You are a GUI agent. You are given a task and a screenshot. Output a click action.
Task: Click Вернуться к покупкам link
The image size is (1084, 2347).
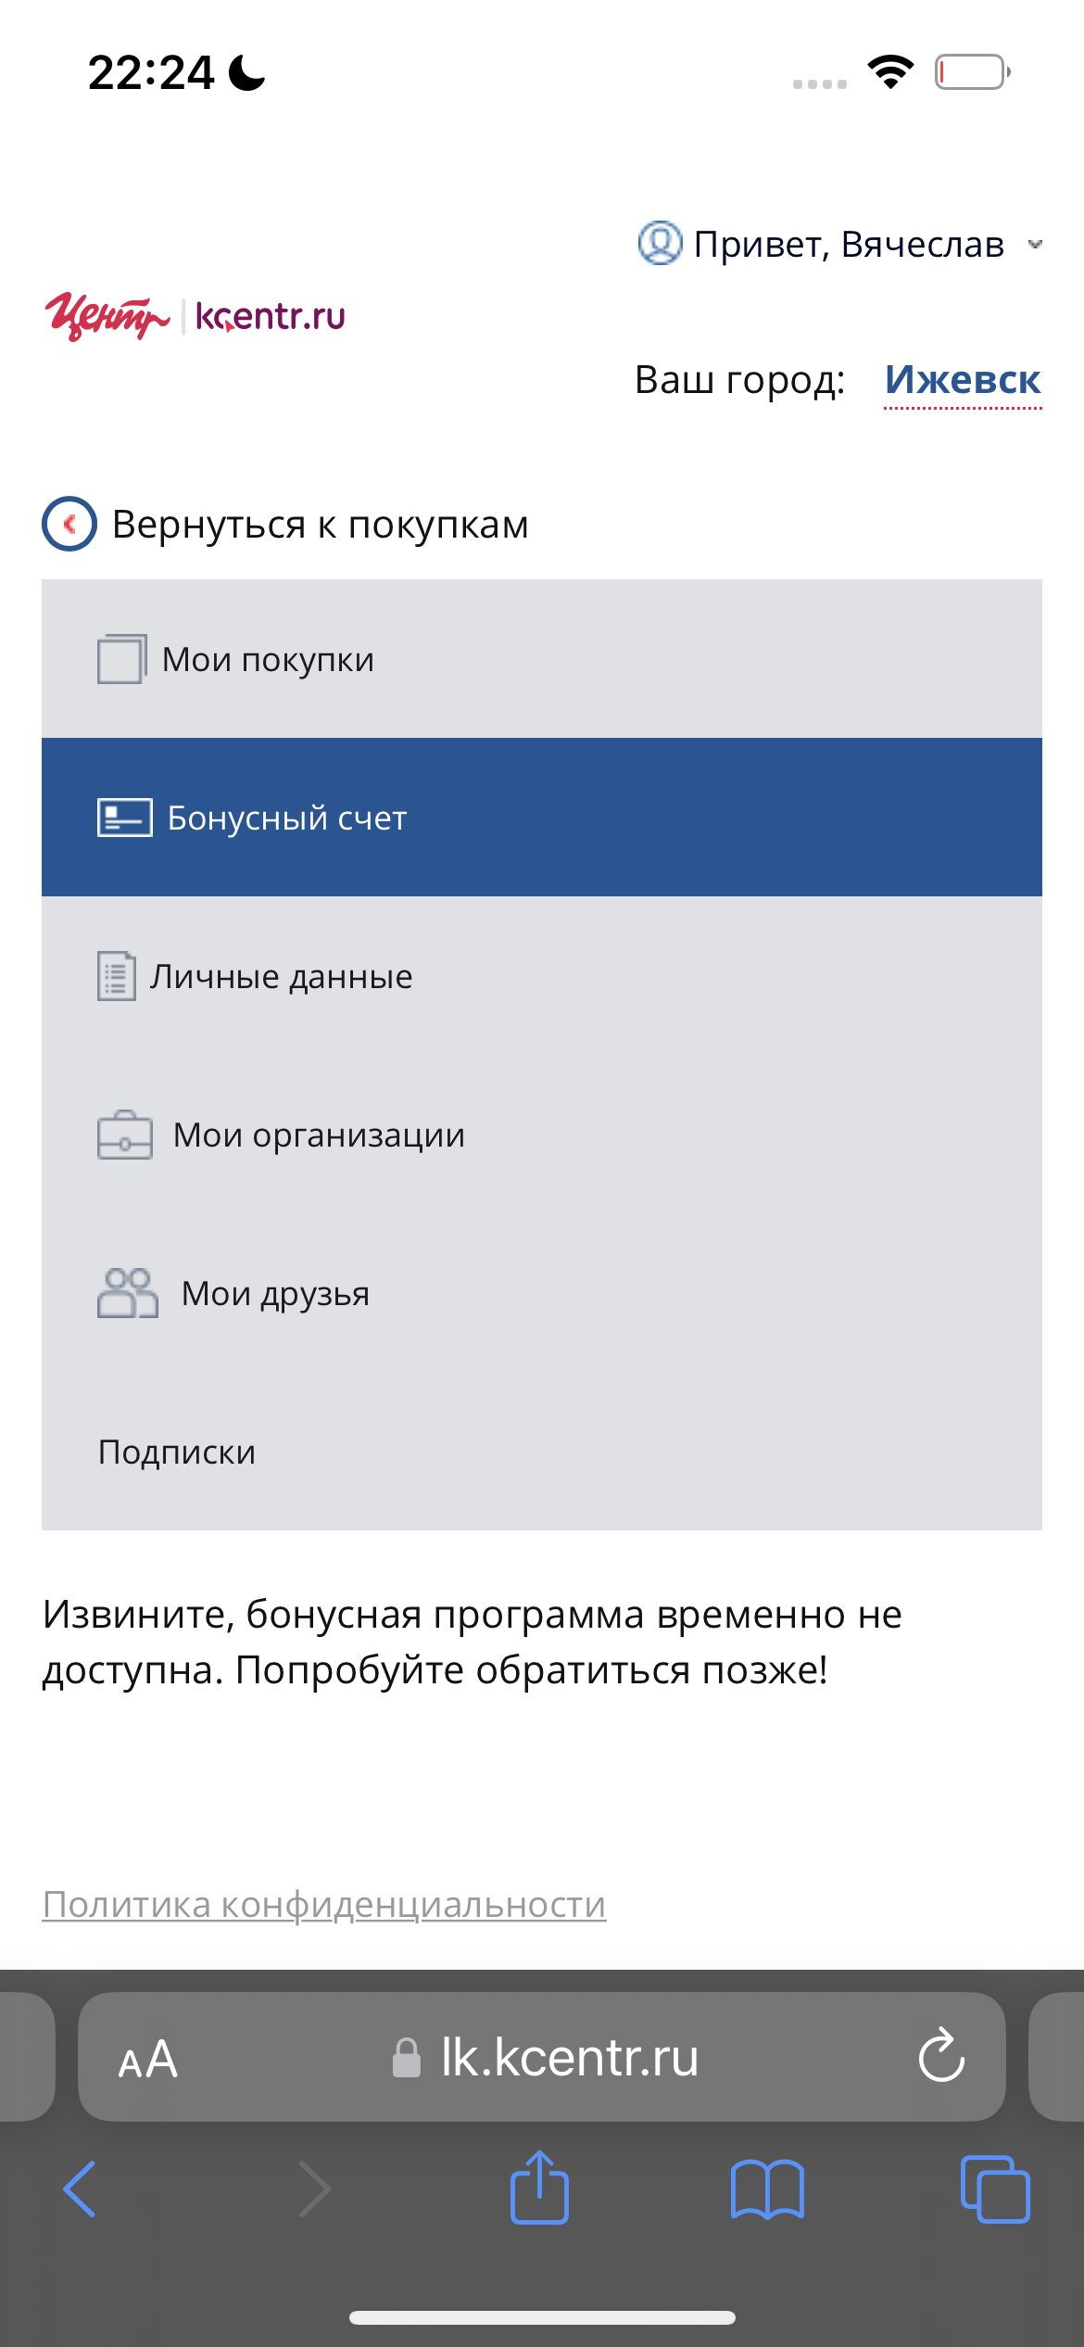click(x=320, y=525)
